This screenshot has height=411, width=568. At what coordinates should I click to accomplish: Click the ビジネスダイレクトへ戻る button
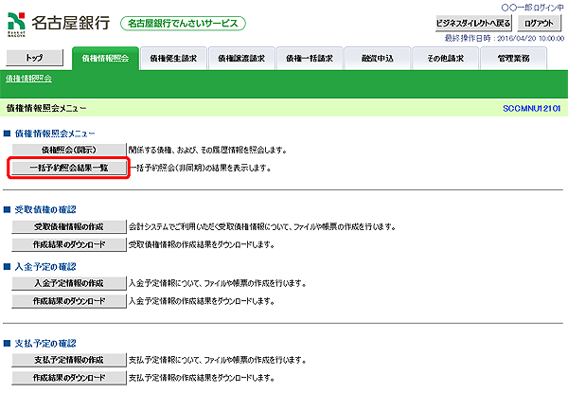pyautogui.click(x=473, y=23)
